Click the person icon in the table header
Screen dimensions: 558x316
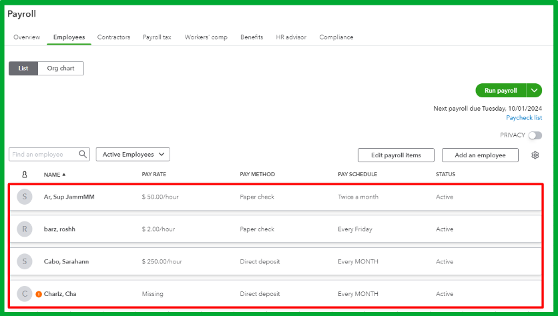tap(25, 175)
